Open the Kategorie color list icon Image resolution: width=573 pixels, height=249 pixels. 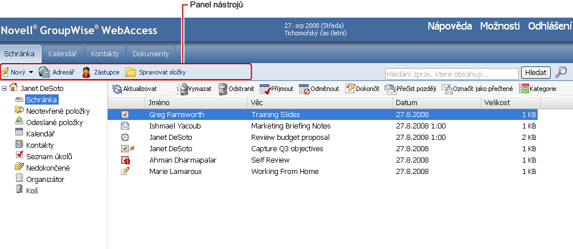pyautogui.click(x=524, y=89)
